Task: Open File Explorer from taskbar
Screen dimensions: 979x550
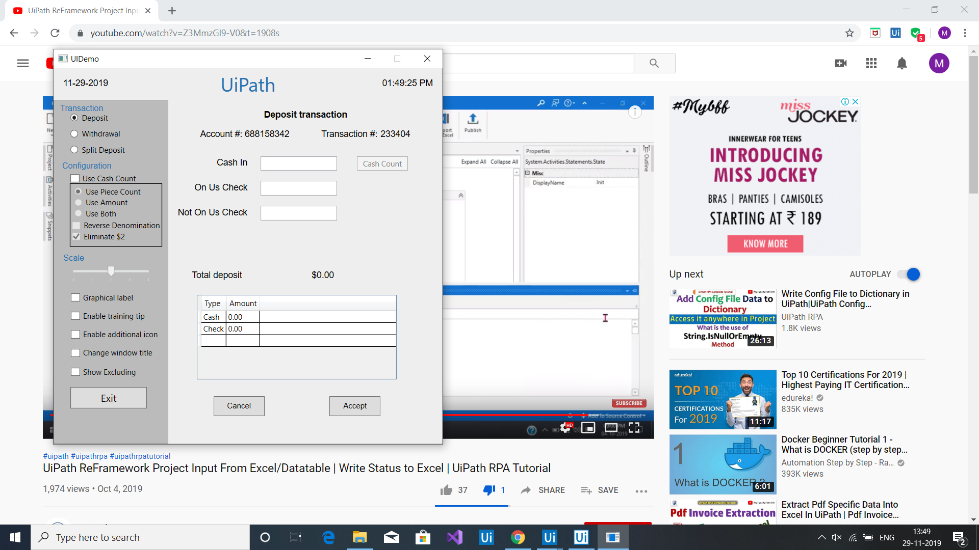Action: pyautogui.click(x=359, y=537)
